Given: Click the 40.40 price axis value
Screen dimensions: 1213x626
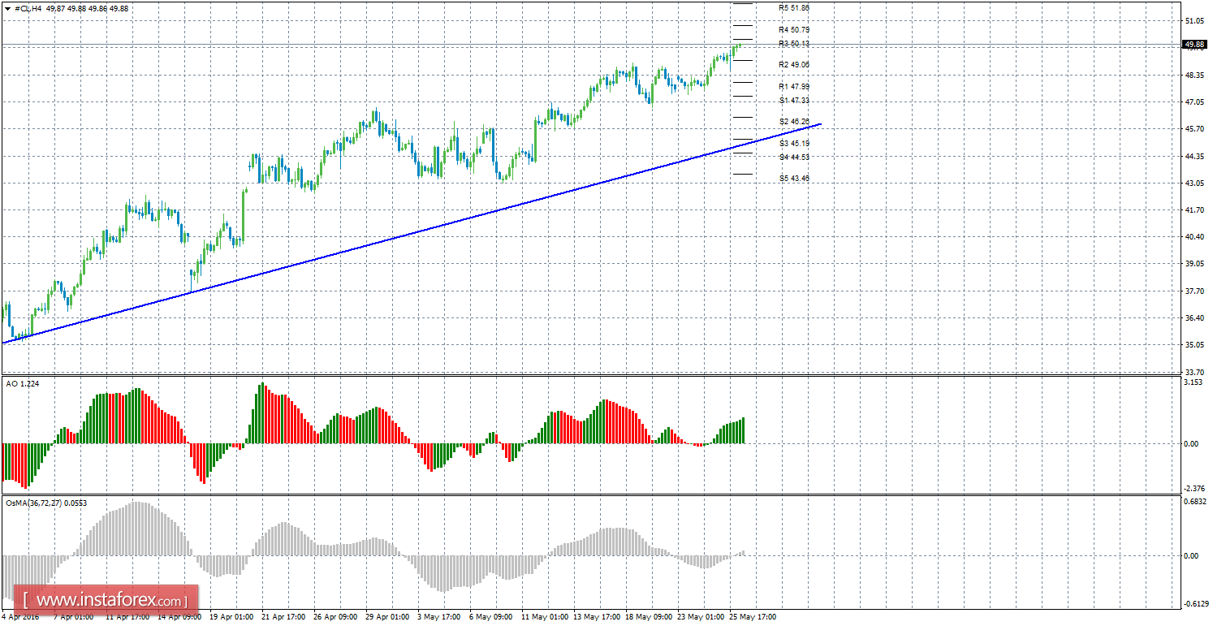Looking at the screenshot, I should [1194, 237].
